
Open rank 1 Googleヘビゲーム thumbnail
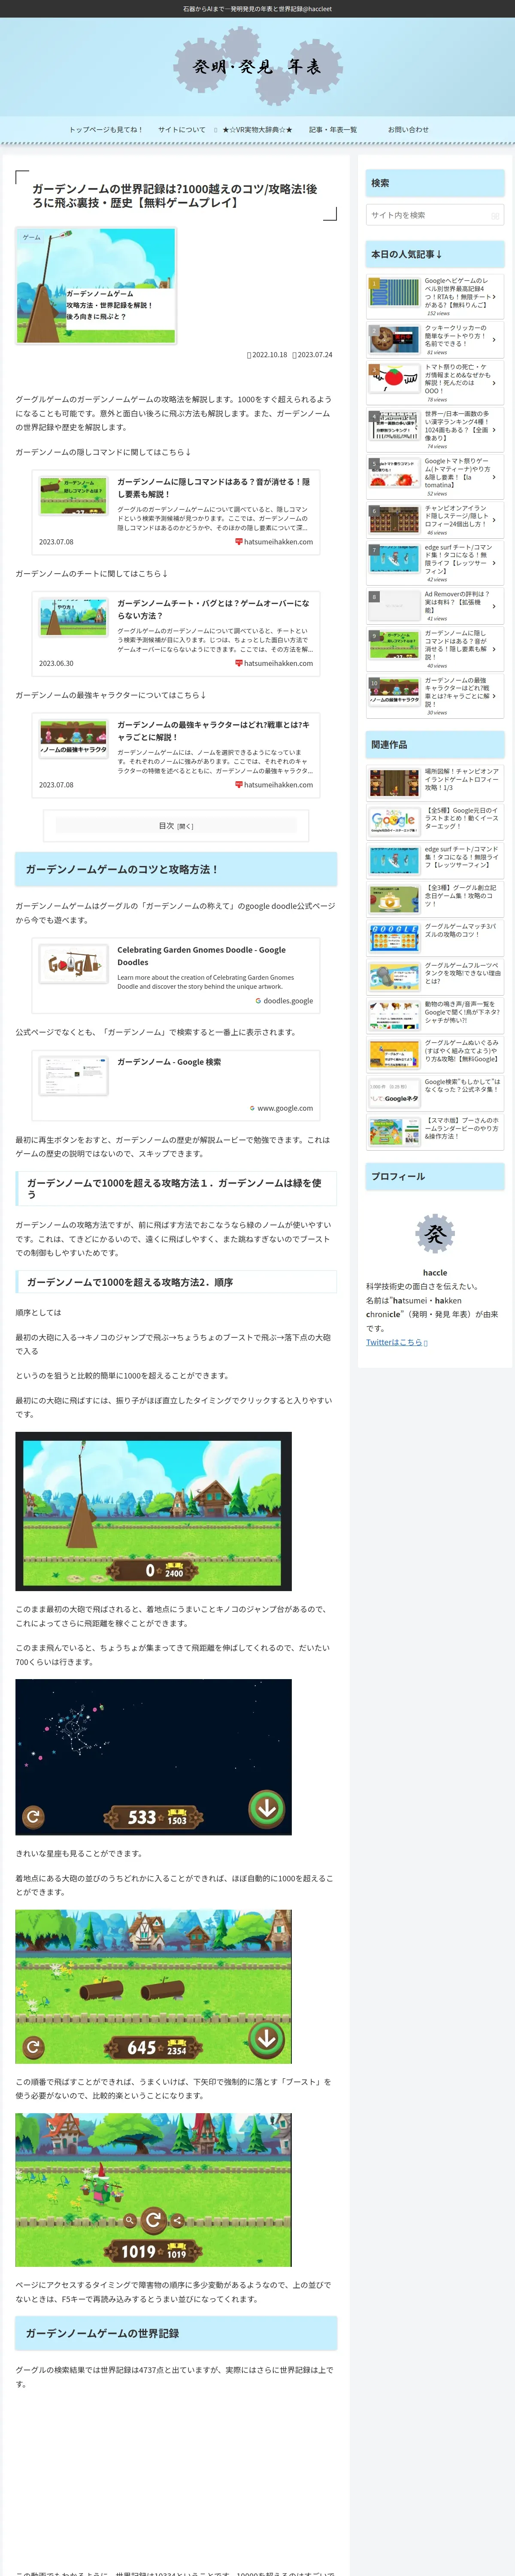(x=394, y=292)
